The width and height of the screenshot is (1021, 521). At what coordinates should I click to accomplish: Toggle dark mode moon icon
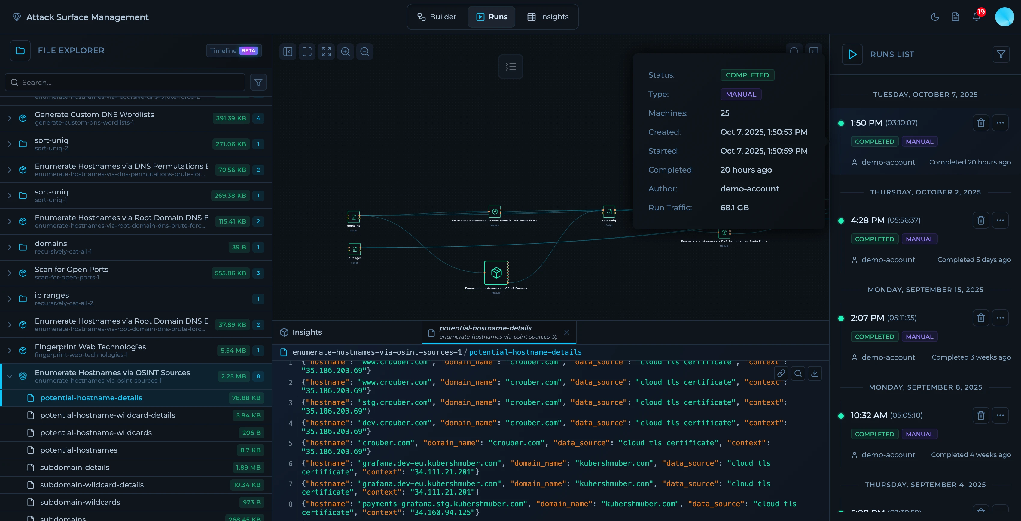click(x=934, y=17)
